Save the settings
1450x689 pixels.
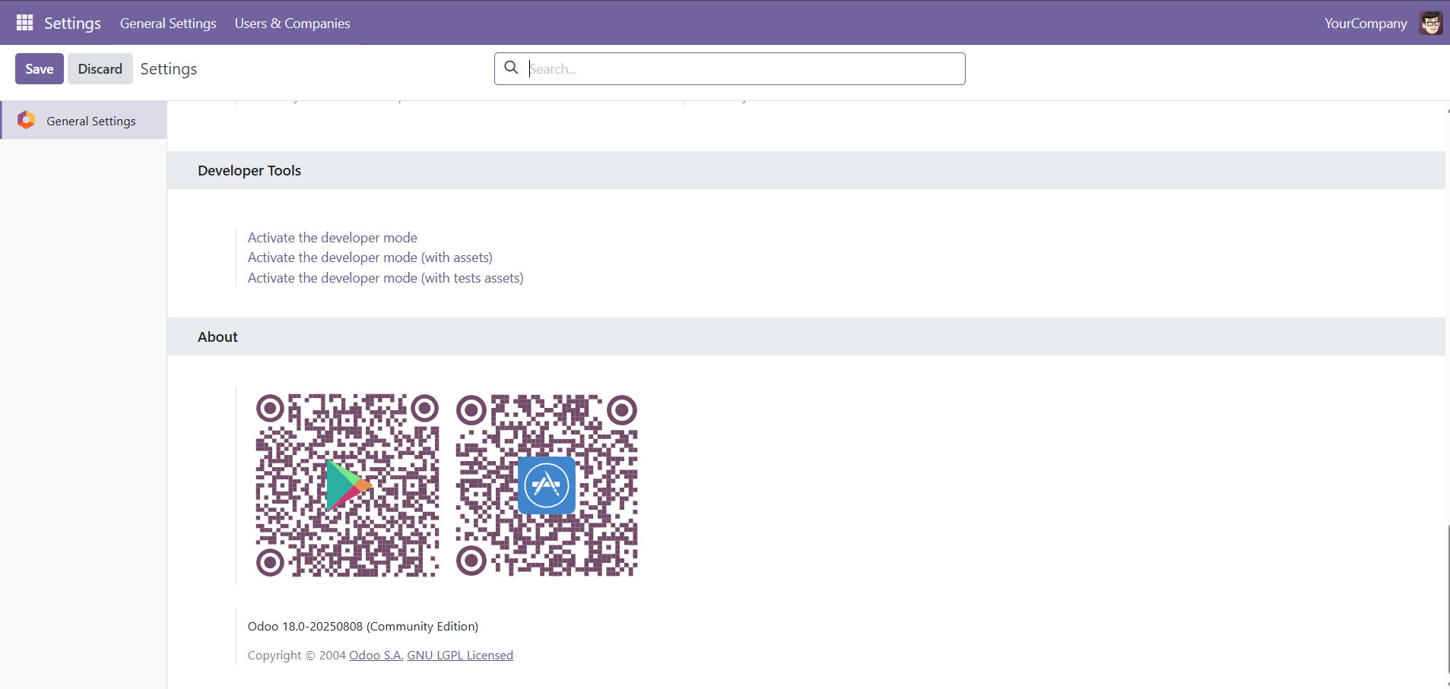pos(40,68)
